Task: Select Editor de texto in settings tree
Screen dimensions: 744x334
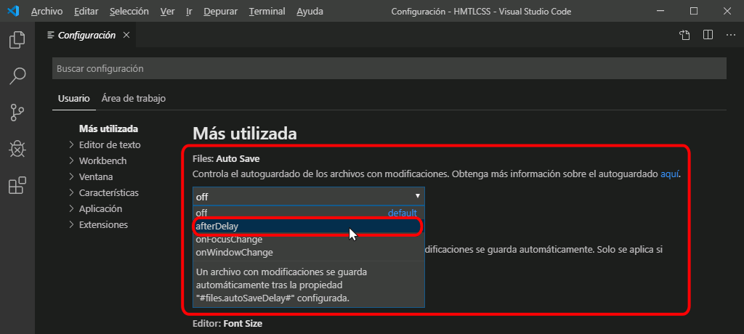Action: (110, 144)
